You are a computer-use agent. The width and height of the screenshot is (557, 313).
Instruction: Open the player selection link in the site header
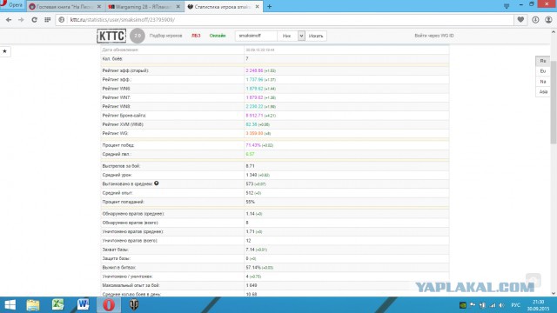pyautogui.click(x=165, y=36)
